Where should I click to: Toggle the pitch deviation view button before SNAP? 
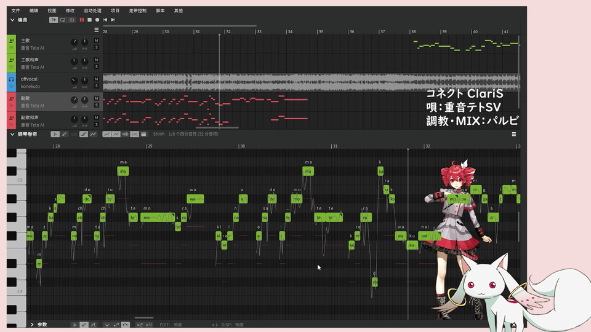click(x=116, y=134)
